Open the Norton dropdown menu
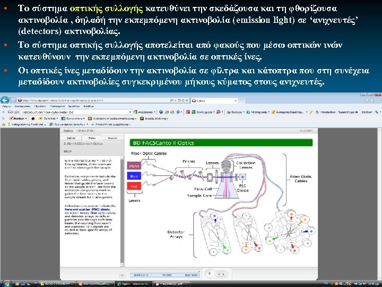 [18, 119]
